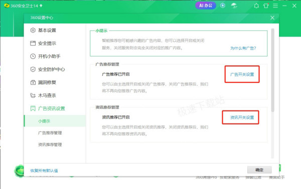Open 基本设置 in the sidebar

pos(47,30)
